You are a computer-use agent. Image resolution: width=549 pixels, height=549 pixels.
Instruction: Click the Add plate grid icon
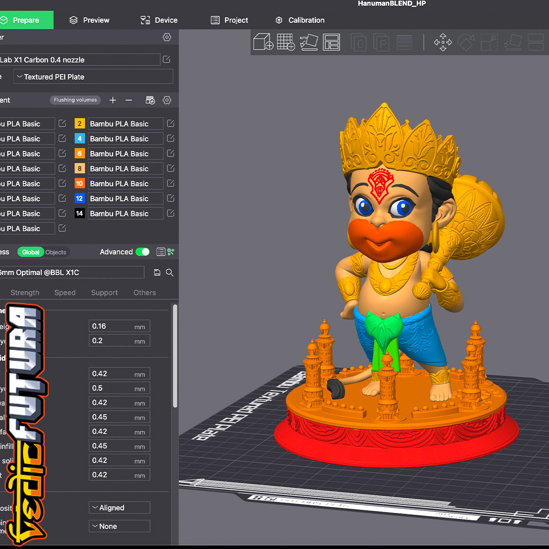(286, 42)
